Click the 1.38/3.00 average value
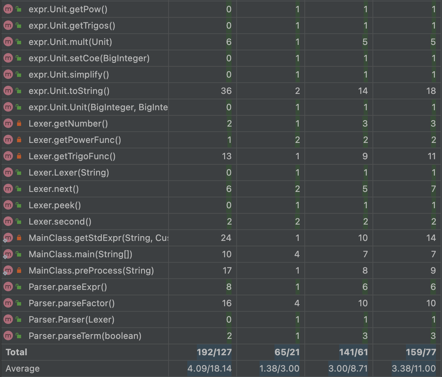 click(280, 368)
